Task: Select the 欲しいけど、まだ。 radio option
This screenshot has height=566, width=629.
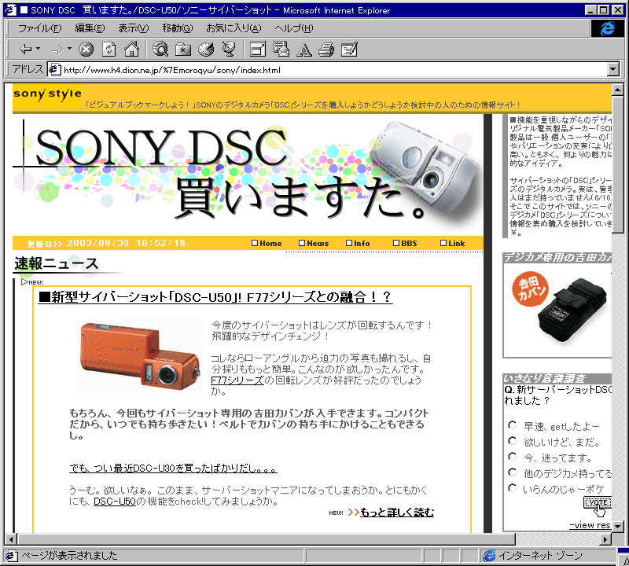Action: point(513,441)
